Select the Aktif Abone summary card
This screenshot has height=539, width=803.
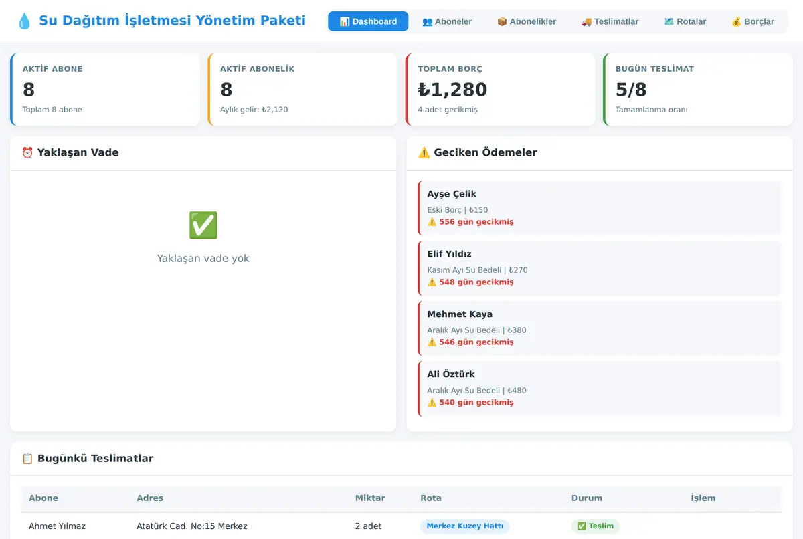point(105,90)
